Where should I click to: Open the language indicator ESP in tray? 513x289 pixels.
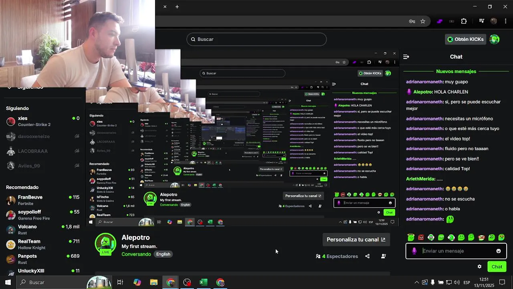(x=467, y=282)
